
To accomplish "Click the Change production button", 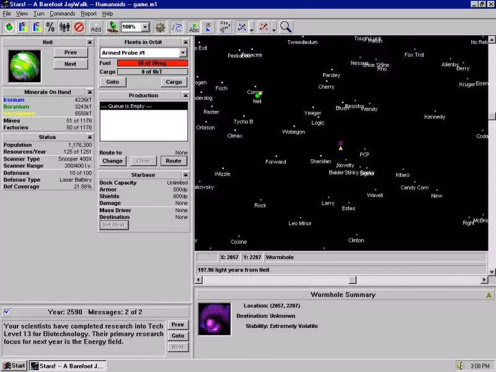I will point(112,161).
